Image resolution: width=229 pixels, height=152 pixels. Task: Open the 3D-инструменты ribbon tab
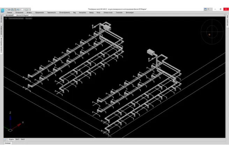[65, 13]
